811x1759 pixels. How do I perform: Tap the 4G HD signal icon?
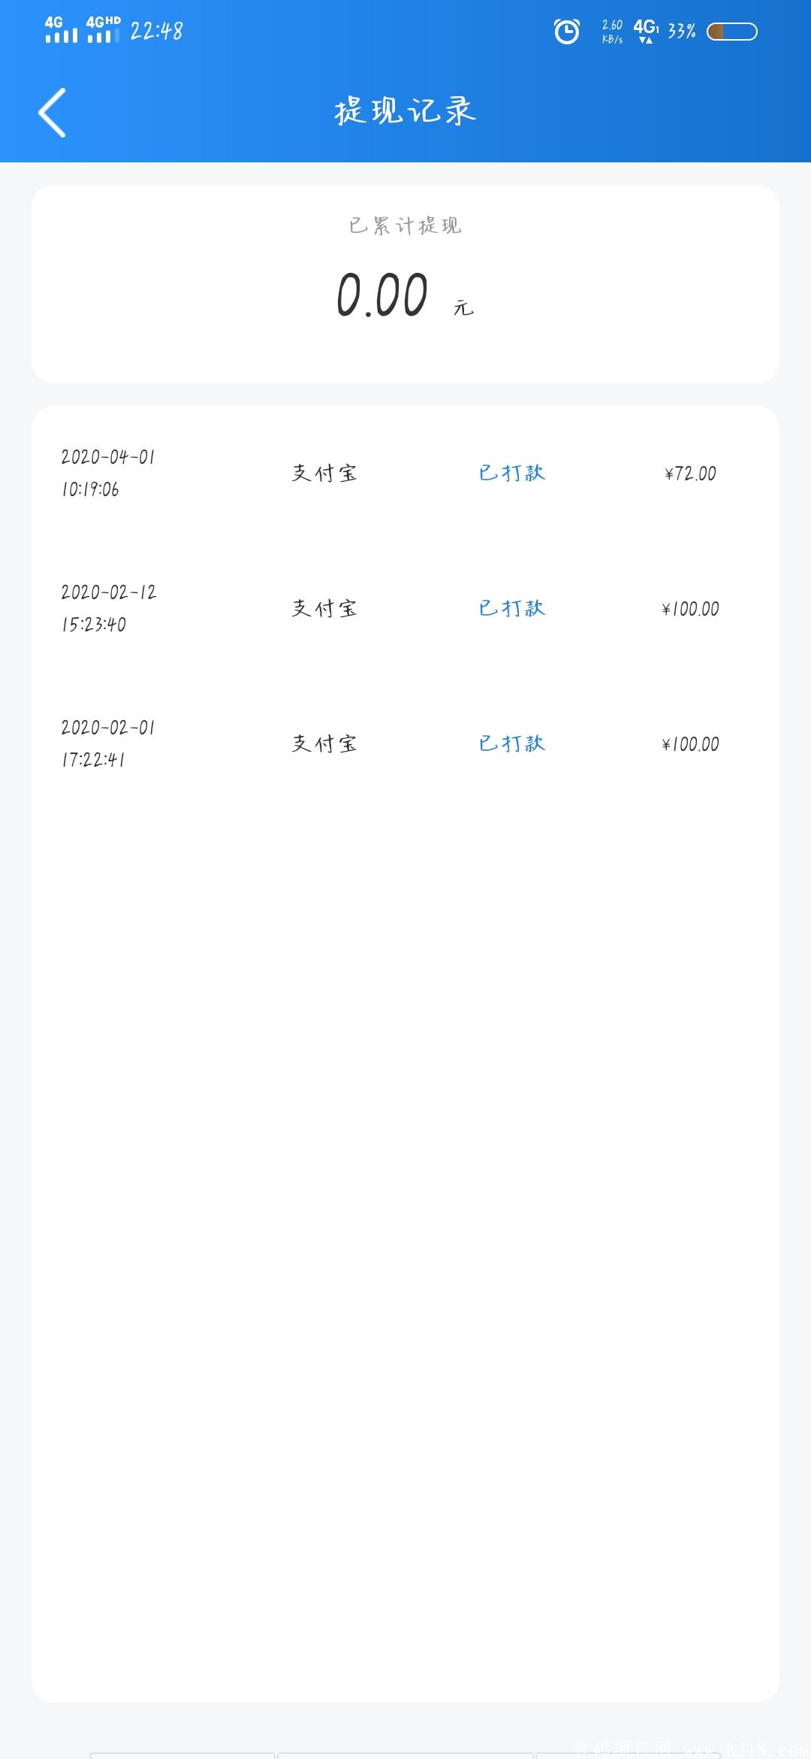tap(103, 30)
